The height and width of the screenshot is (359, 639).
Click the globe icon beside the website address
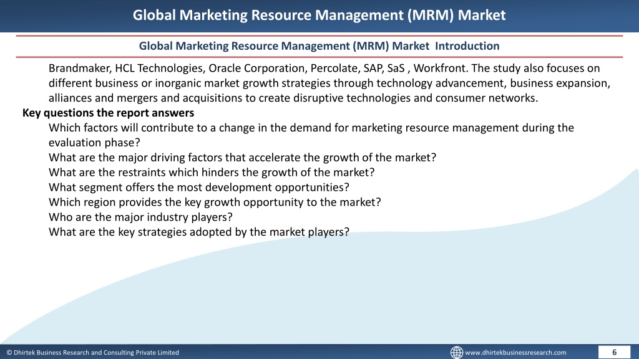tap(456, 352)
